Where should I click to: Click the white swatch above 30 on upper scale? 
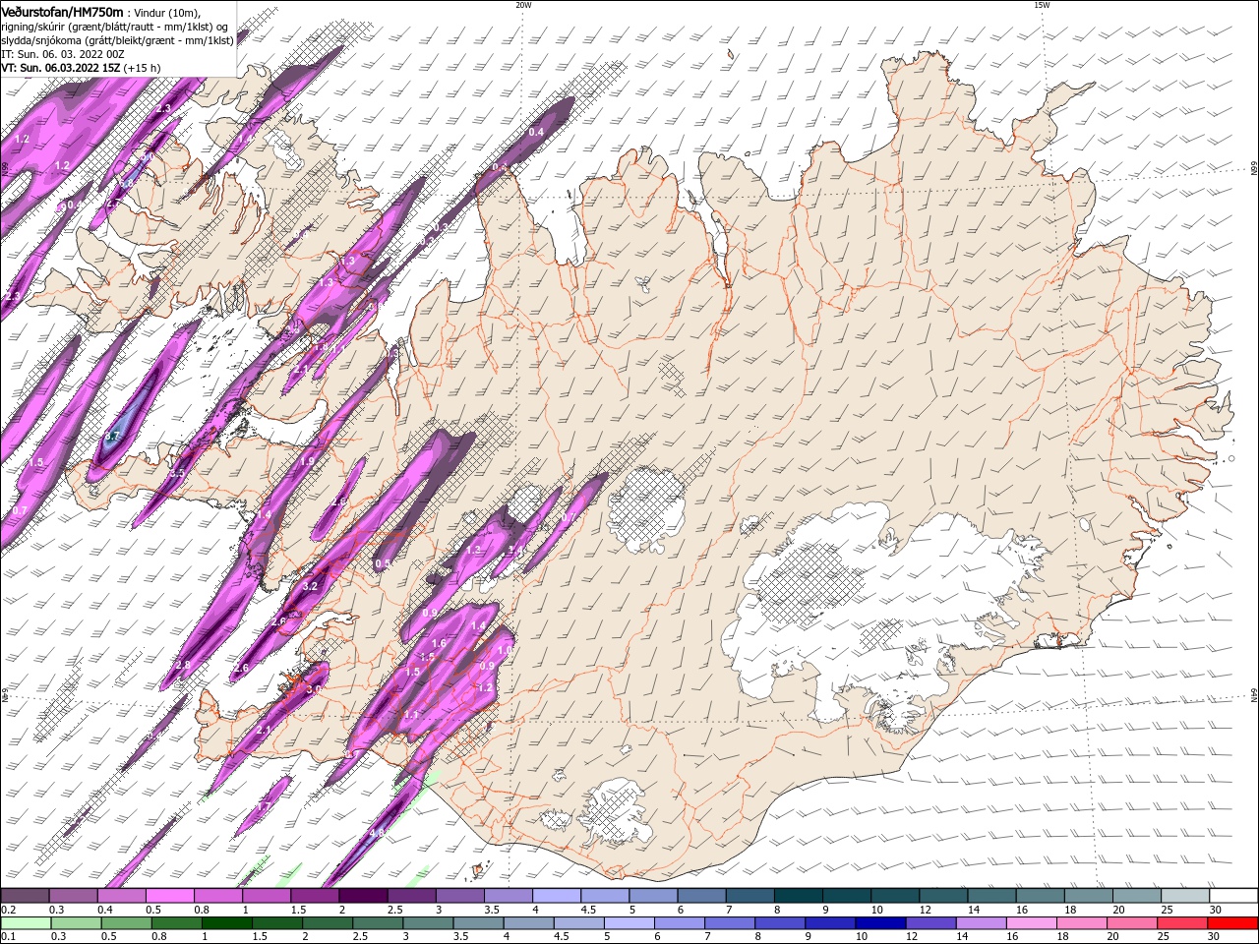point(1233,896)
